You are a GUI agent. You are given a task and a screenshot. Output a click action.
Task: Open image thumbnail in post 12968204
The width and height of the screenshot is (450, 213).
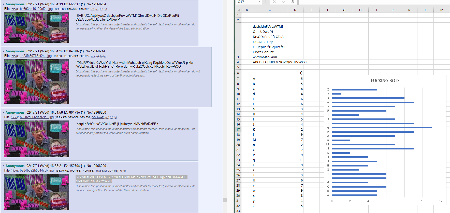coord(37,27)
